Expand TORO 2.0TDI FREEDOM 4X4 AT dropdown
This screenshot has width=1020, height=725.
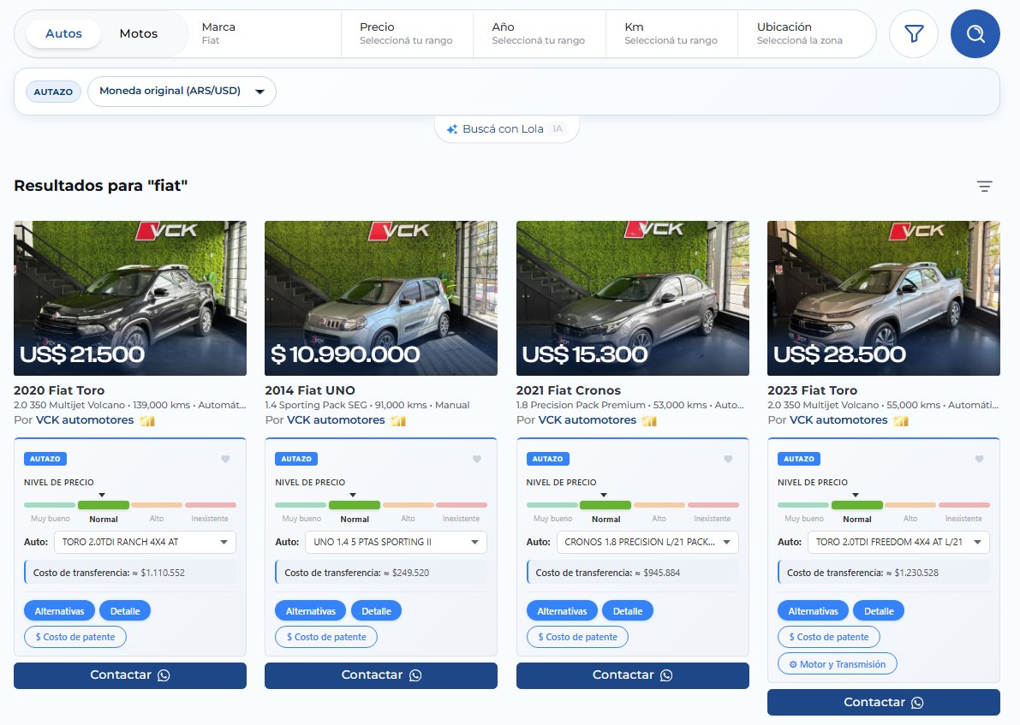[898, 543]
